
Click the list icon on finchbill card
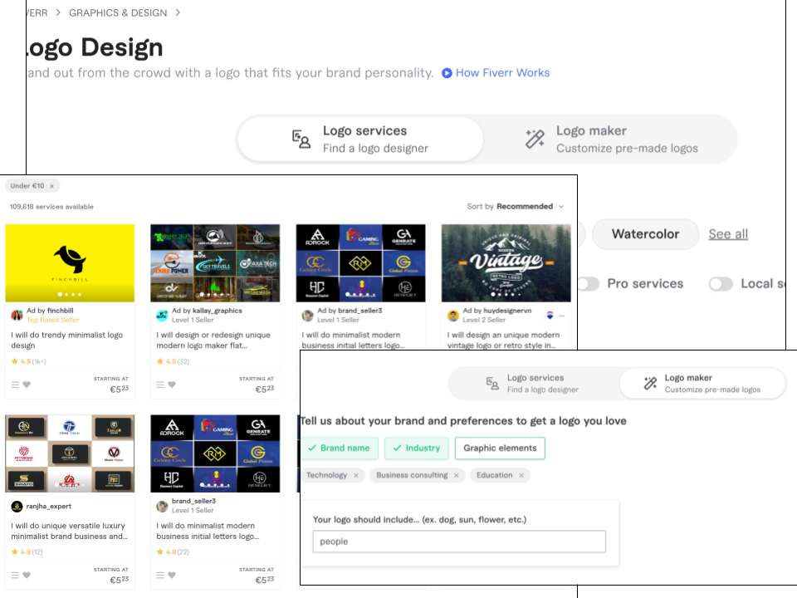click(x=15, y=385)
